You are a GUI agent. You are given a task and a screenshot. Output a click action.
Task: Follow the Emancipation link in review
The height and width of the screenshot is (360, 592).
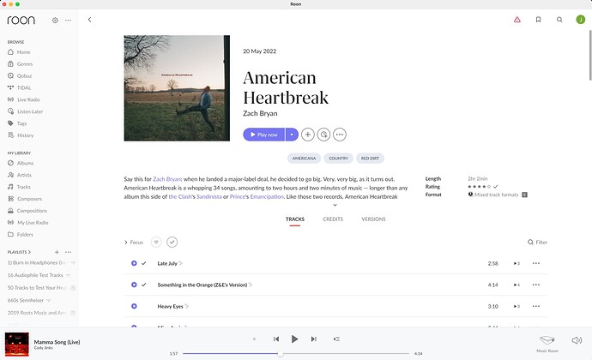click(x=267, y=196)
